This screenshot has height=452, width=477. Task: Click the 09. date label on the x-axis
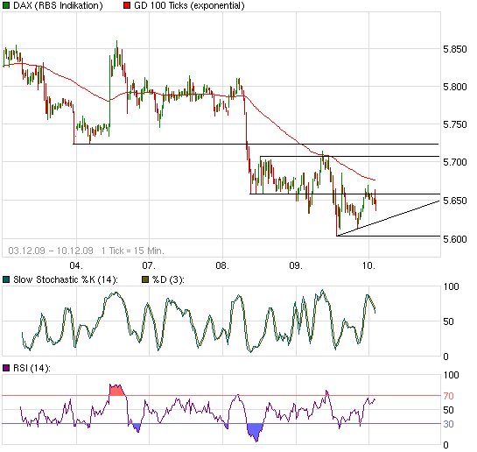tap(296, 265)
